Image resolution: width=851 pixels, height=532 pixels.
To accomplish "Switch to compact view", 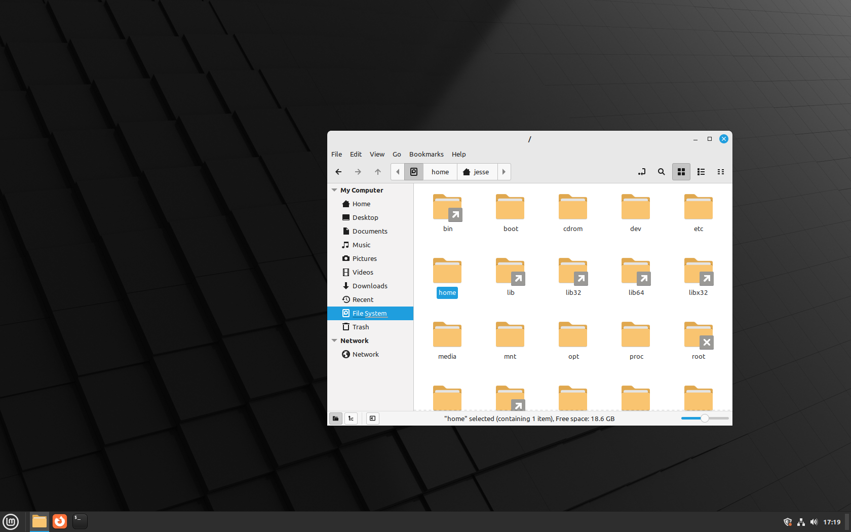I will 721,172.
